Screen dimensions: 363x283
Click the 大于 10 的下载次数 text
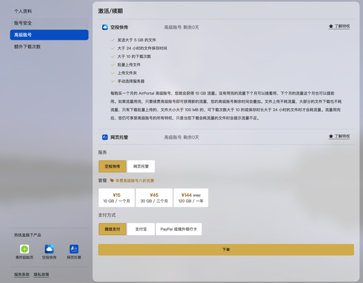134,56
